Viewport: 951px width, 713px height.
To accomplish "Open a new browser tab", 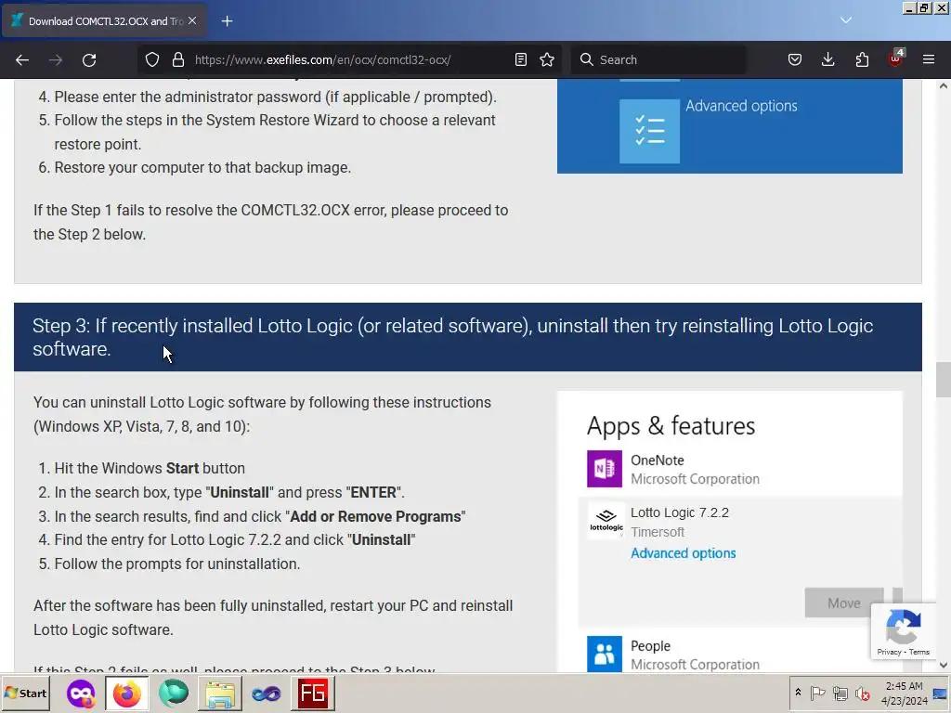I will 227,21.
